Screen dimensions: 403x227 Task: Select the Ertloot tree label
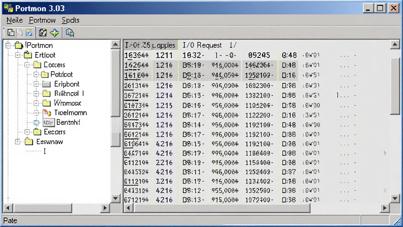tap(45, 55)
